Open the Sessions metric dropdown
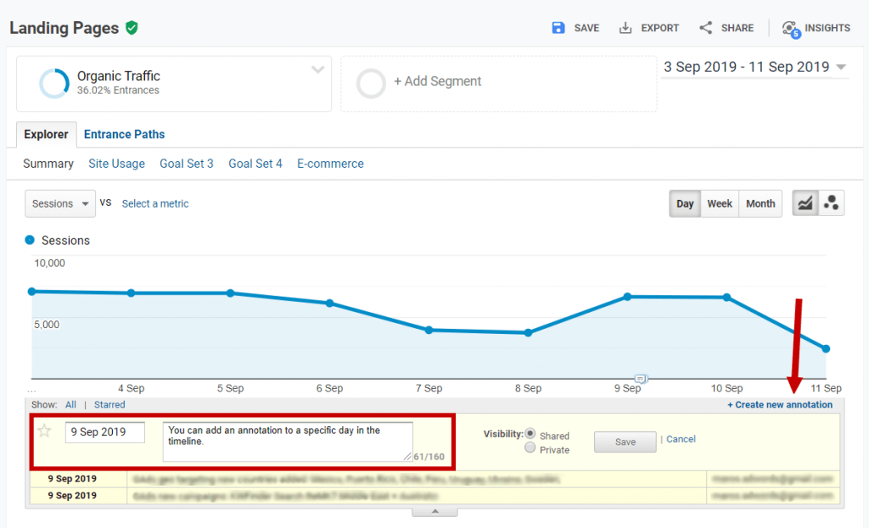The height and width of the screenshot is (528, 869). click(59, 203)
